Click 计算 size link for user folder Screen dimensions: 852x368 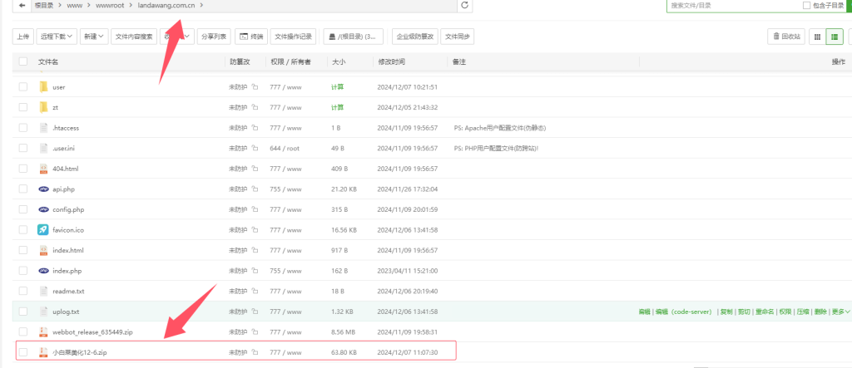click(x=338, y=87)
